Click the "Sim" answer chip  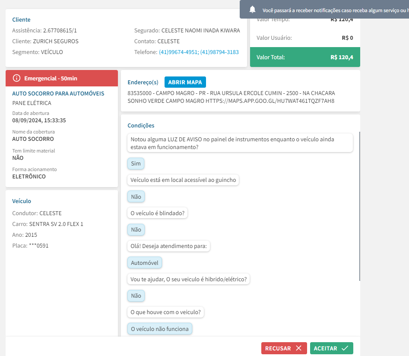[136, 164]
